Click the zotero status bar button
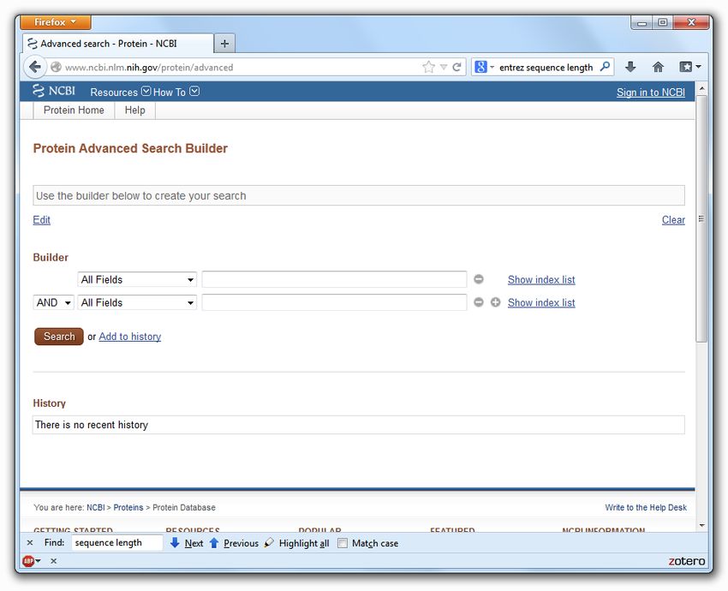This screenshot has height=591, width=728. click(687, 561)
